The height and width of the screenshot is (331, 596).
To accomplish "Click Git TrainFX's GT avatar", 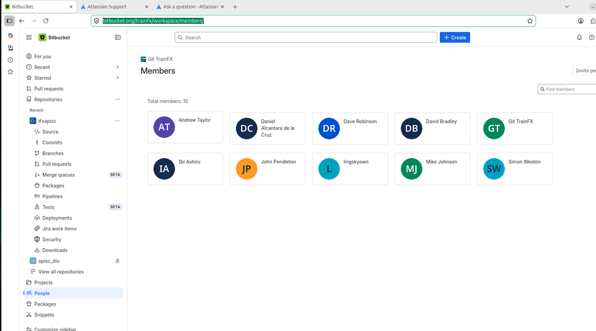I will 494,128.
